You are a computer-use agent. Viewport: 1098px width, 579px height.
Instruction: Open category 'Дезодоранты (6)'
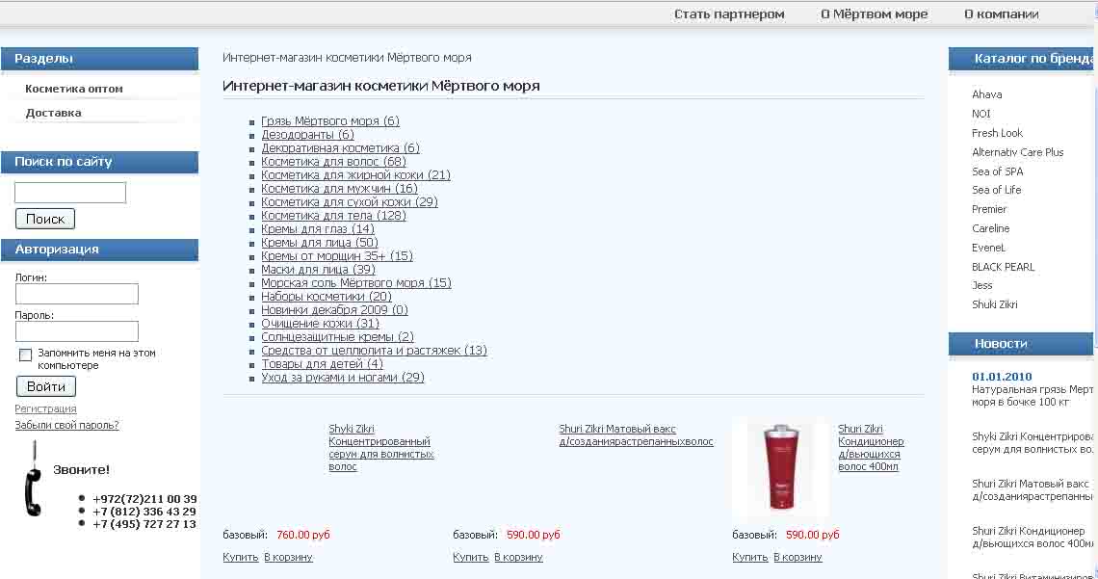(x=307, y=135)
